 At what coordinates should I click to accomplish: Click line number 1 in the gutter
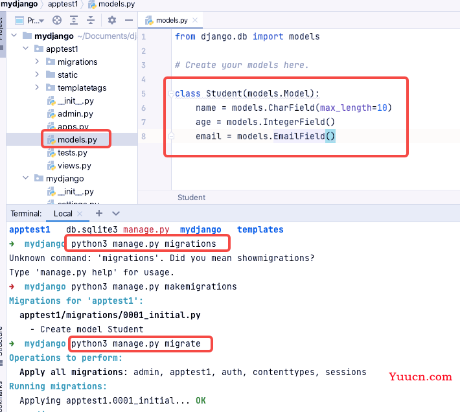[143, 37]
